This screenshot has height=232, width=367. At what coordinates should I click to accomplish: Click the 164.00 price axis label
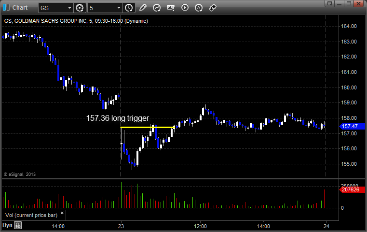(349, 26)
